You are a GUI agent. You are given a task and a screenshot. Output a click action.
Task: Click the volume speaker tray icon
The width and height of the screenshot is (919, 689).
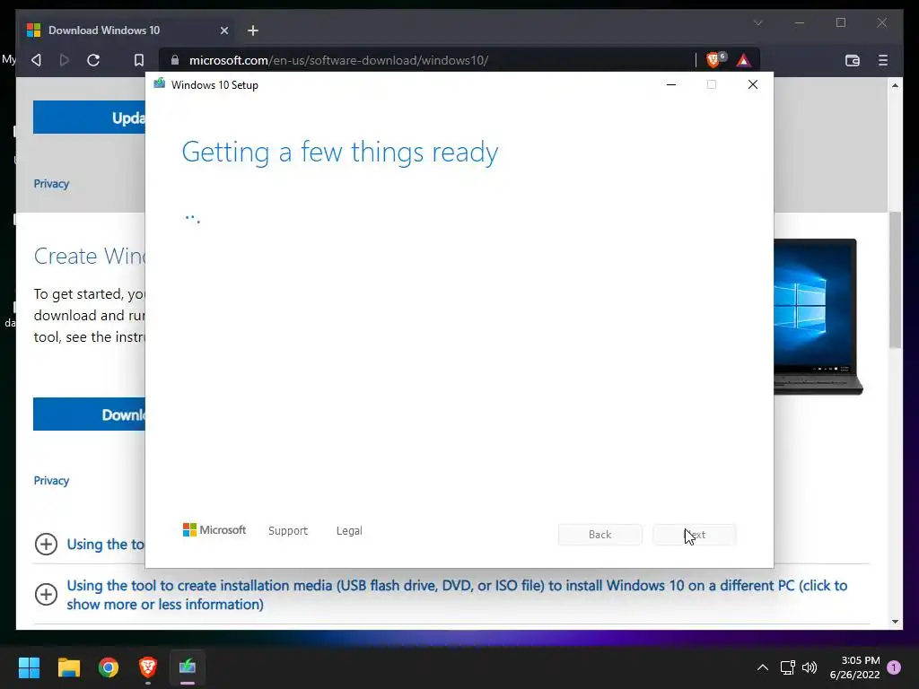click(810, 667)
